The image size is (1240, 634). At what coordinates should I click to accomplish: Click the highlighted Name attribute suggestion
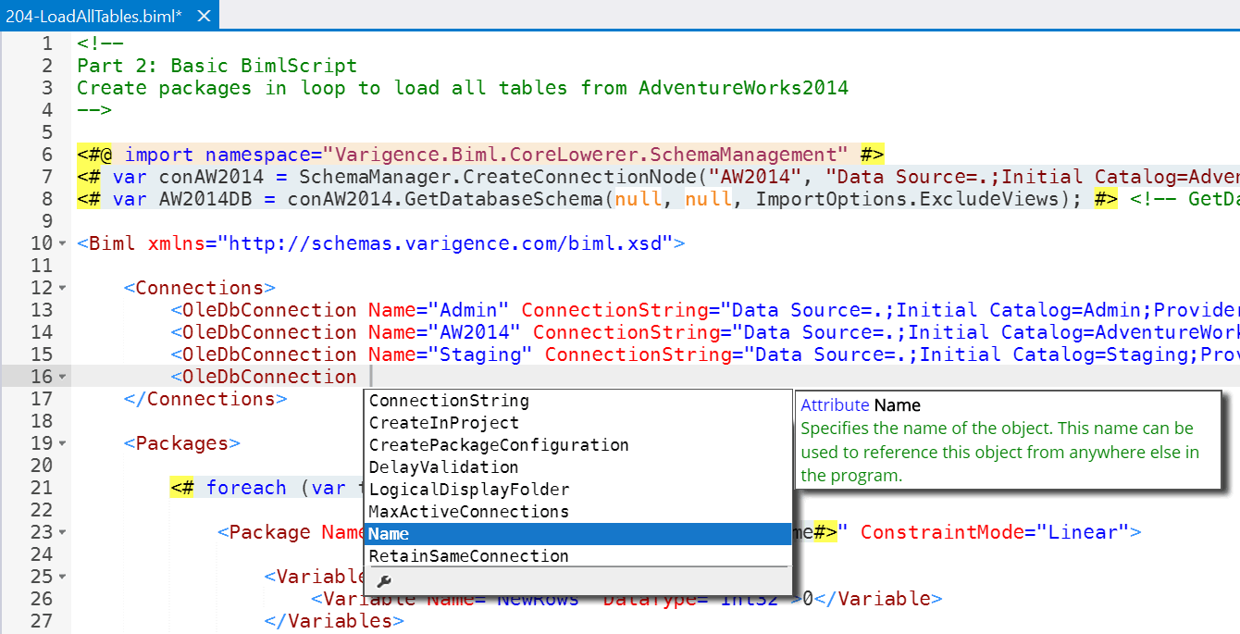389,534
